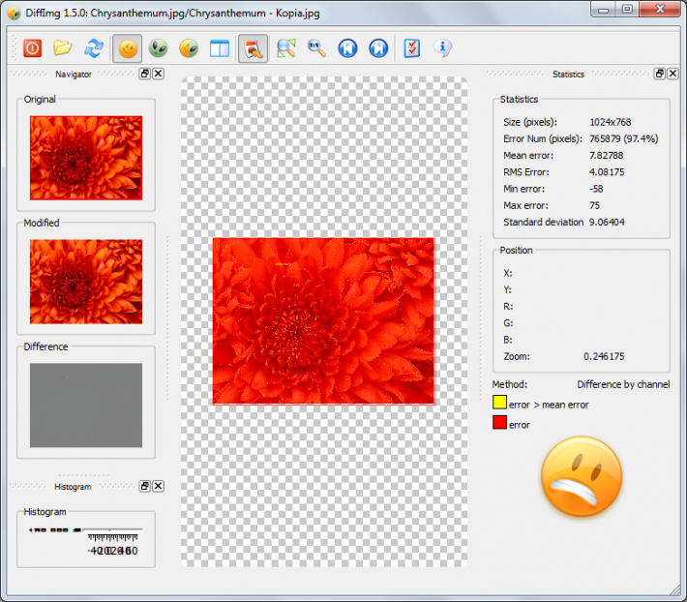Click the worried smiley result face
Screen dimensions: 687x602
(582, 477)
